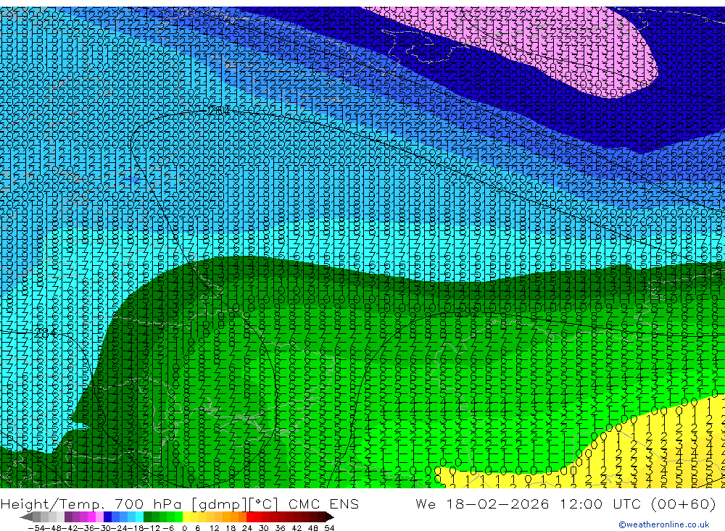
Task: Click the "CMC ENS" model label
Action: click(323, 504)
